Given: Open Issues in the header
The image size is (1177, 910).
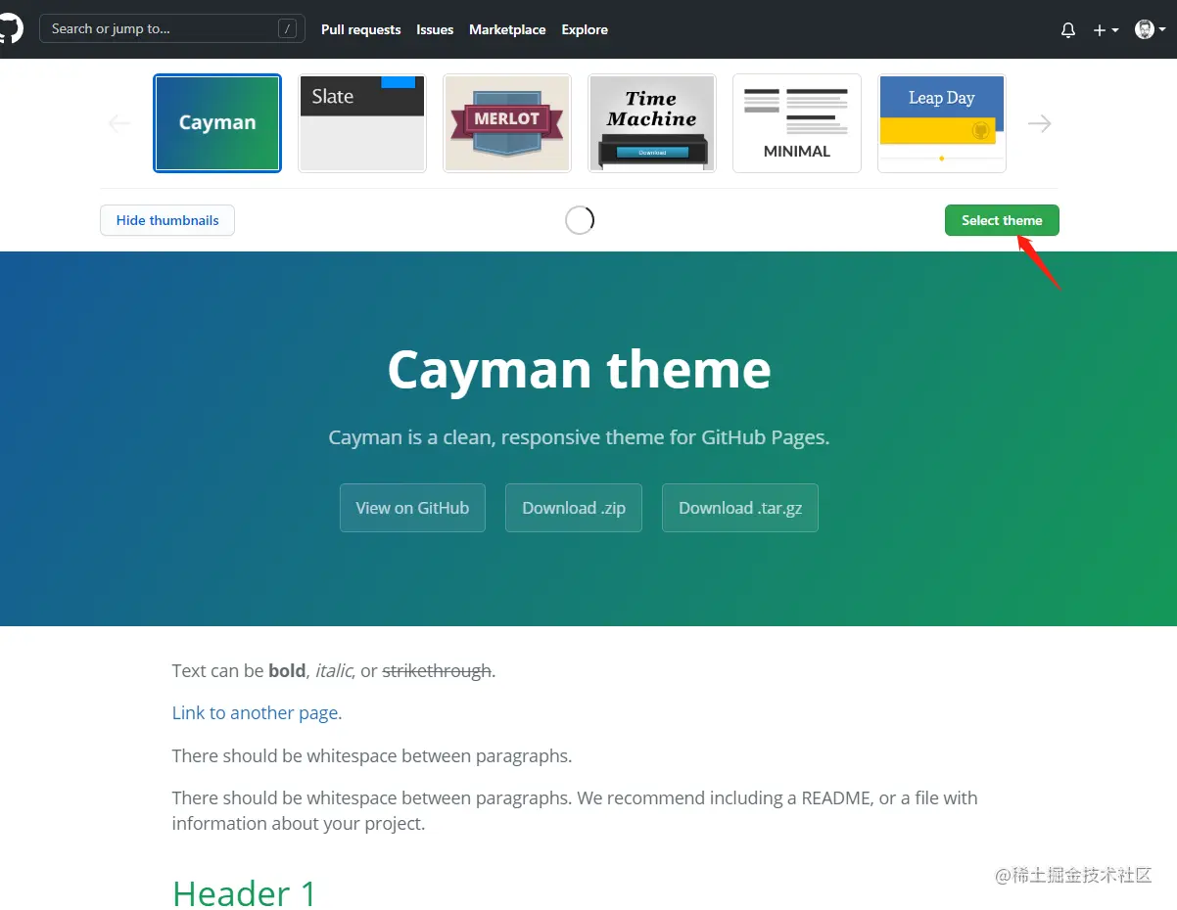Looking at the screenshot, I should pos(435,29).
